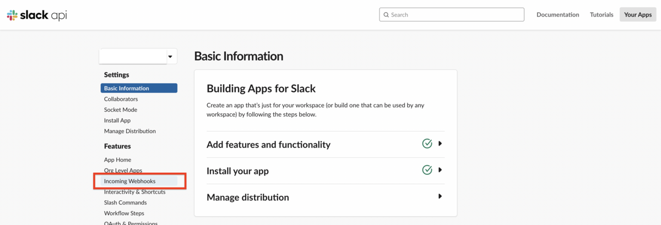Open the Tutorials link
This screenshot has width=661, height=225.
click(602, 15)
